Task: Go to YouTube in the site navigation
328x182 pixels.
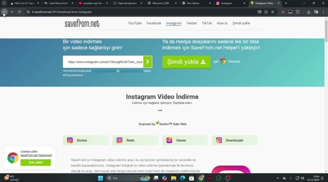Action: click(134, 23)
